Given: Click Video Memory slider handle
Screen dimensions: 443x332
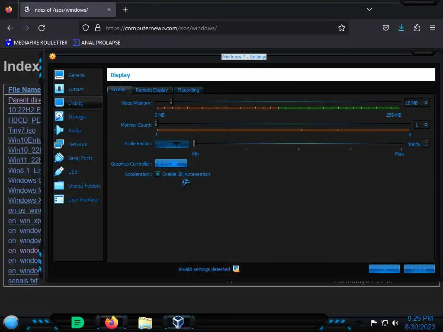Looking at the screenshot, I should (x=172, y=102).
